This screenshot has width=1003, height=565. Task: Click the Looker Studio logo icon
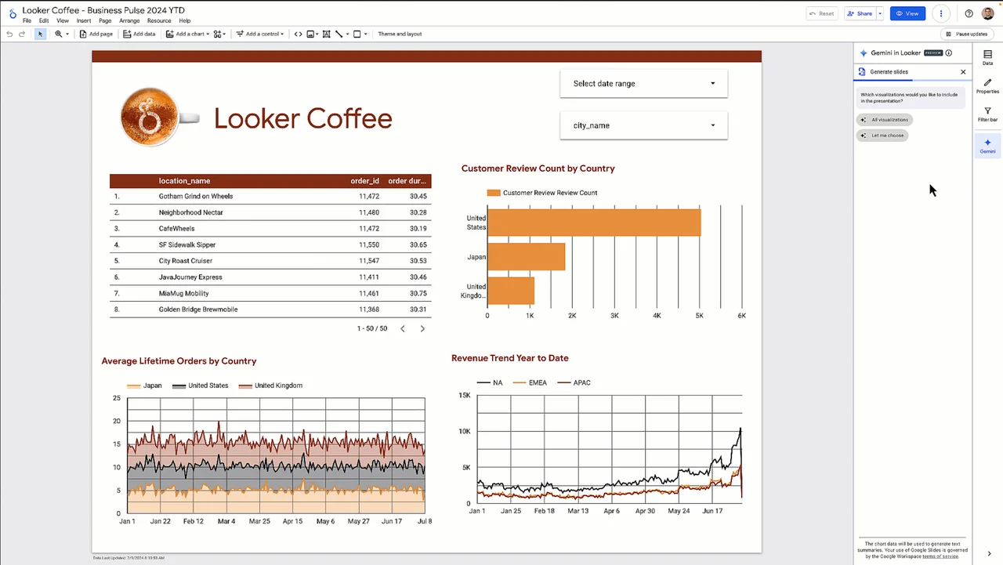(x=12, y=14)
